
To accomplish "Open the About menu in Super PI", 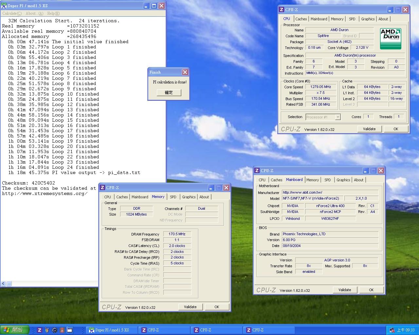I will pyautogui.click(x=34, y=13).
